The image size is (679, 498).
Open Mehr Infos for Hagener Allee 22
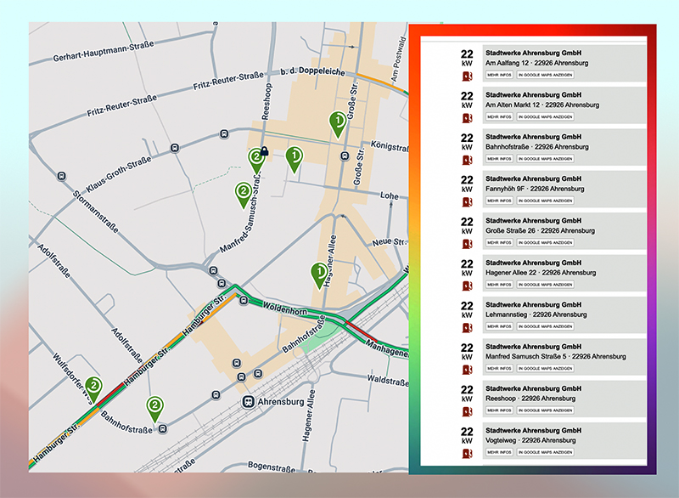click(499, 285)
